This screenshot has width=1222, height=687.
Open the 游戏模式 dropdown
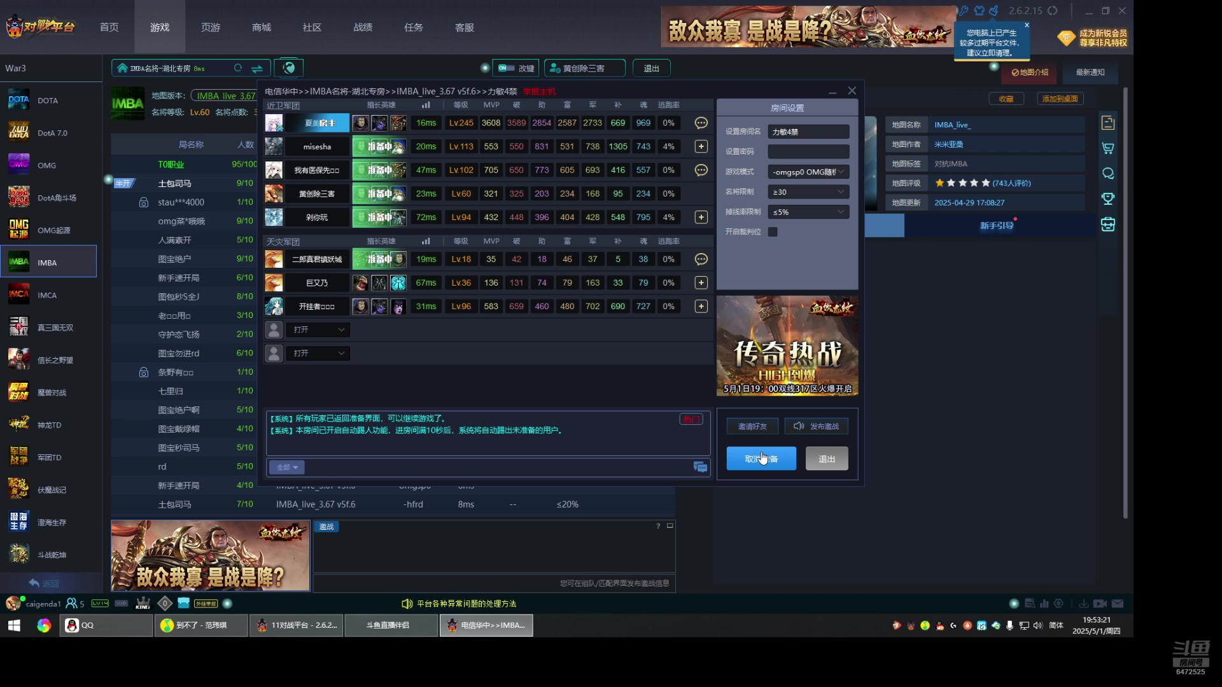point(808,172)
